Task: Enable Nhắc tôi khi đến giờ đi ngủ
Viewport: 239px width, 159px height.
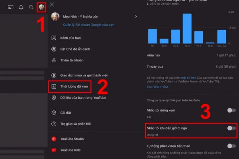Action: (x=231, y=128)
